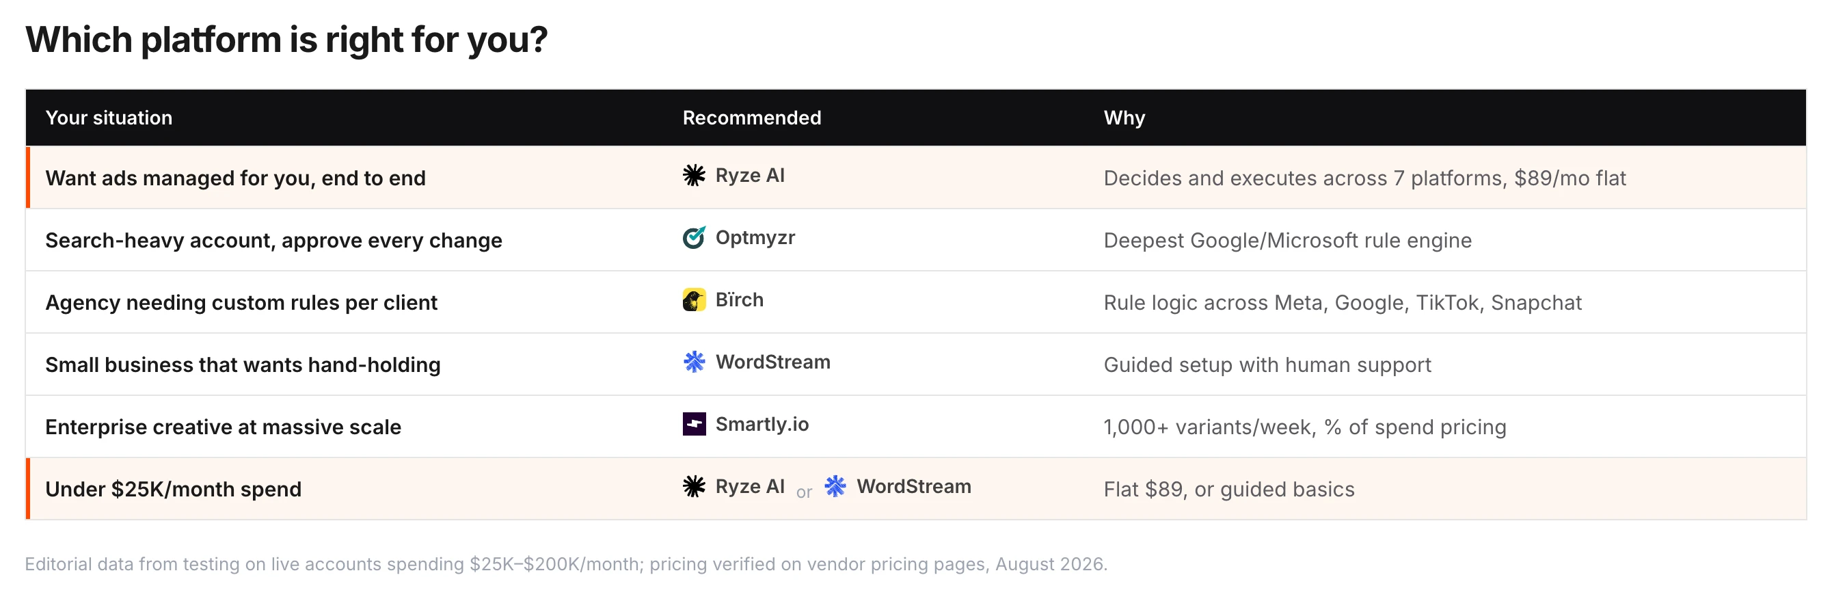1832x599 pixels.
Task: Click 'Enterprise creative at massive scale'
Action: pyautogui.click(x=224, y=427)
